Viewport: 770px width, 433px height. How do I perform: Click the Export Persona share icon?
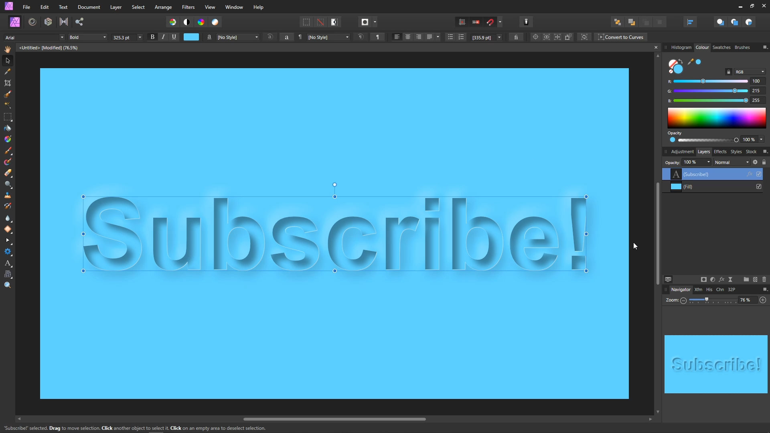79,22
